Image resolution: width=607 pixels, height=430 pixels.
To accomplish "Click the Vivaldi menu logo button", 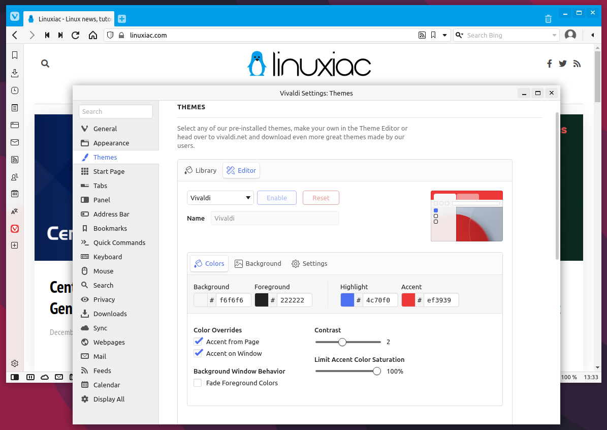I will (15, 16).
